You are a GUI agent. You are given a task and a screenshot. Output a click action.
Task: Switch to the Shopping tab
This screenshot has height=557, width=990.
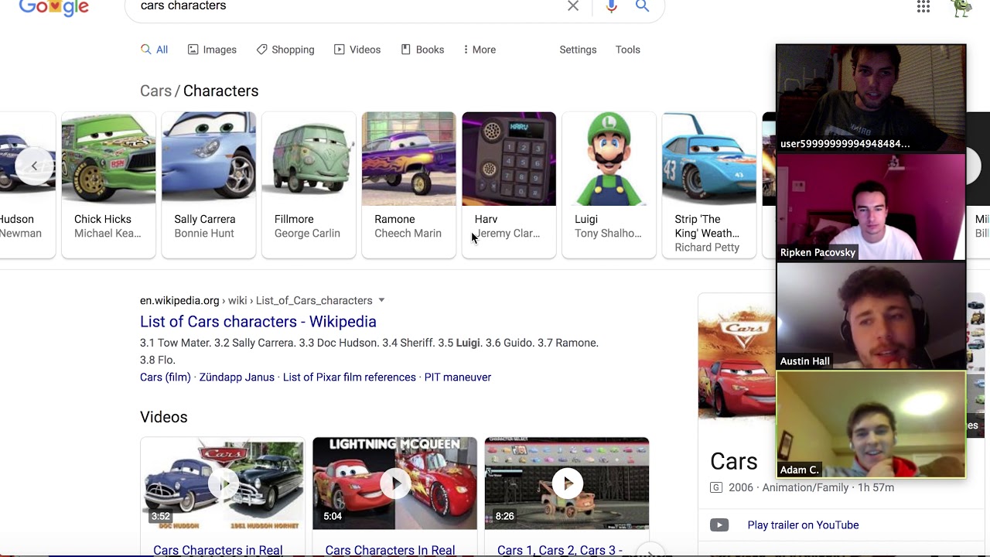285,50
